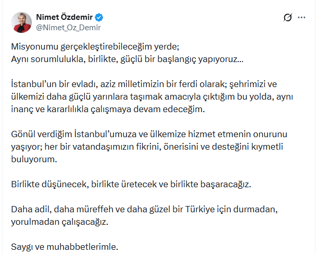Open the @Nimet_Oz_Demir handle link
316x254 pixels.
(68, 28)
